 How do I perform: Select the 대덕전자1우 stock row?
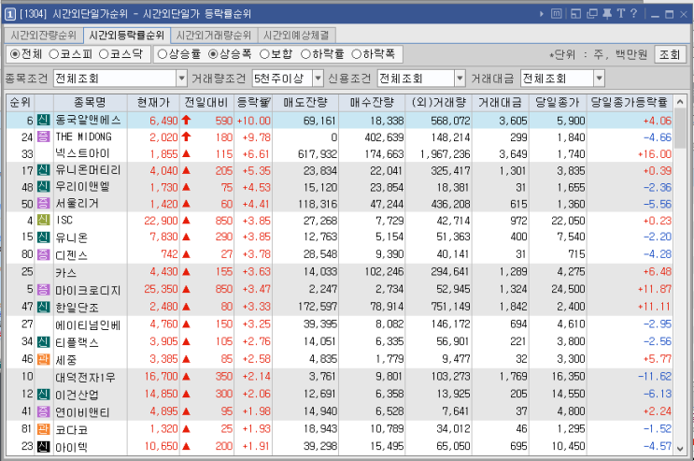coord(339,377)
